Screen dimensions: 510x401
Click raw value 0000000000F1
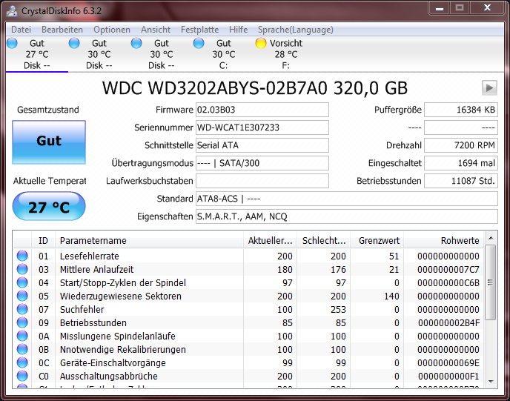pos(448,377)
